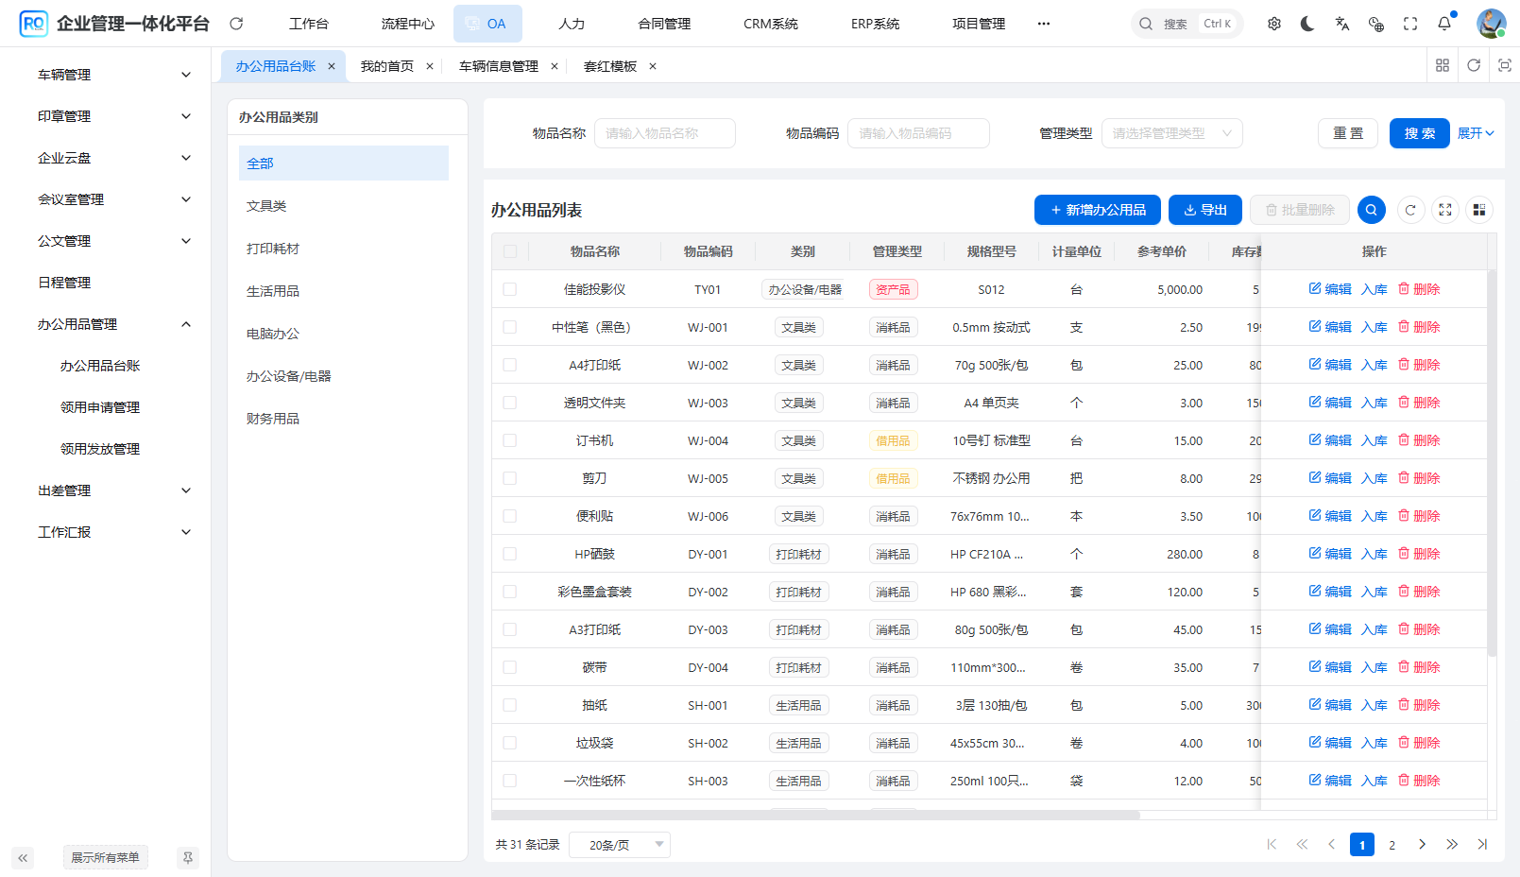Check the box for 佳能投影仪 row

pyautogui.click(x=510, y=289)
